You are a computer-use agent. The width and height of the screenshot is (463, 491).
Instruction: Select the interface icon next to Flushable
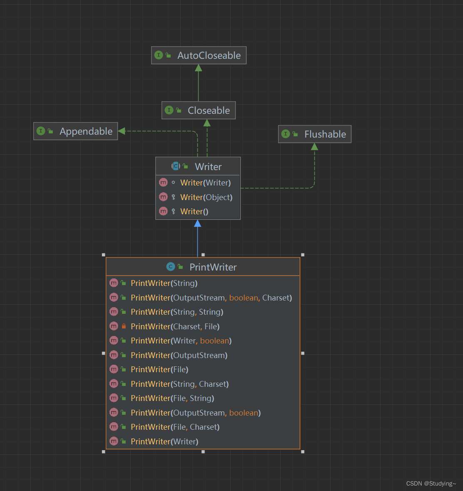(x=286, y=134)
